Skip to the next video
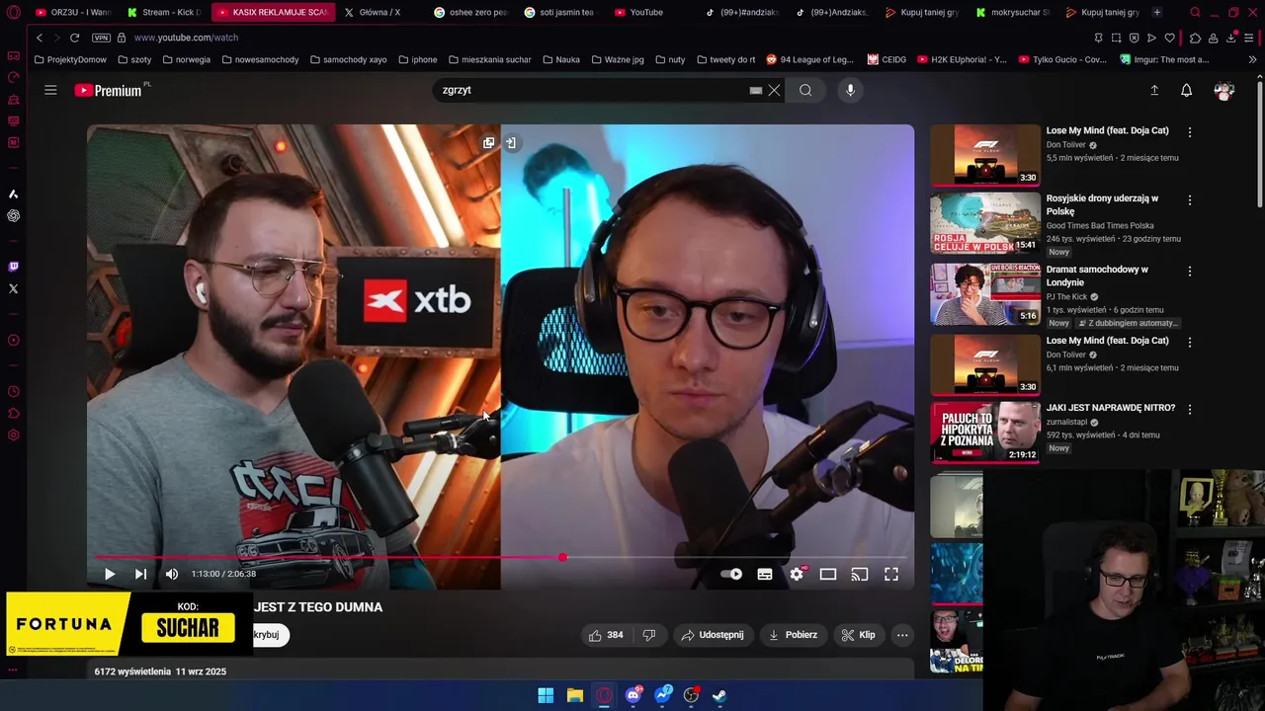The width and height of the screenshot is (1265, 711). [x=140, y=574]
